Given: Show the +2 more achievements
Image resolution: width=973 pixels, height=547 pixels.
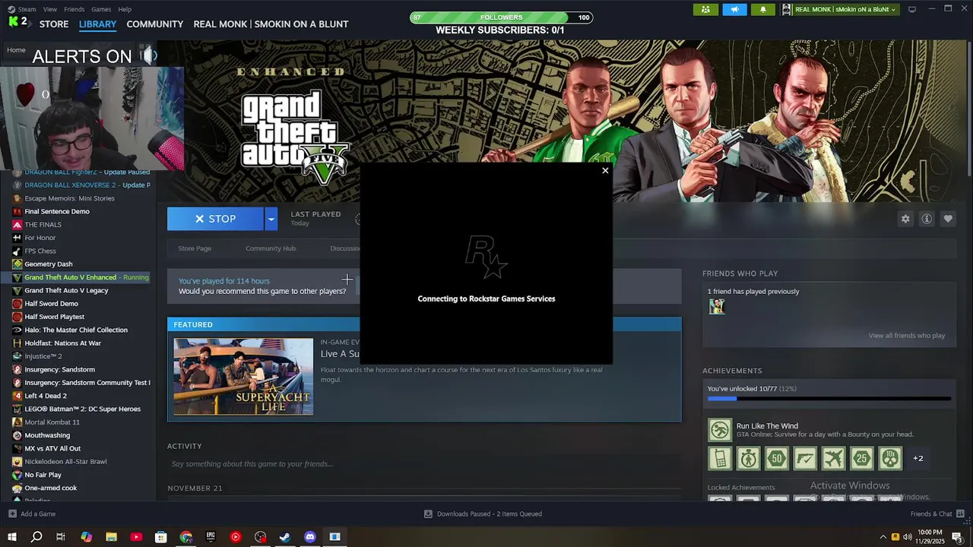Looking at the screenshot, I should tap(918, 458).
